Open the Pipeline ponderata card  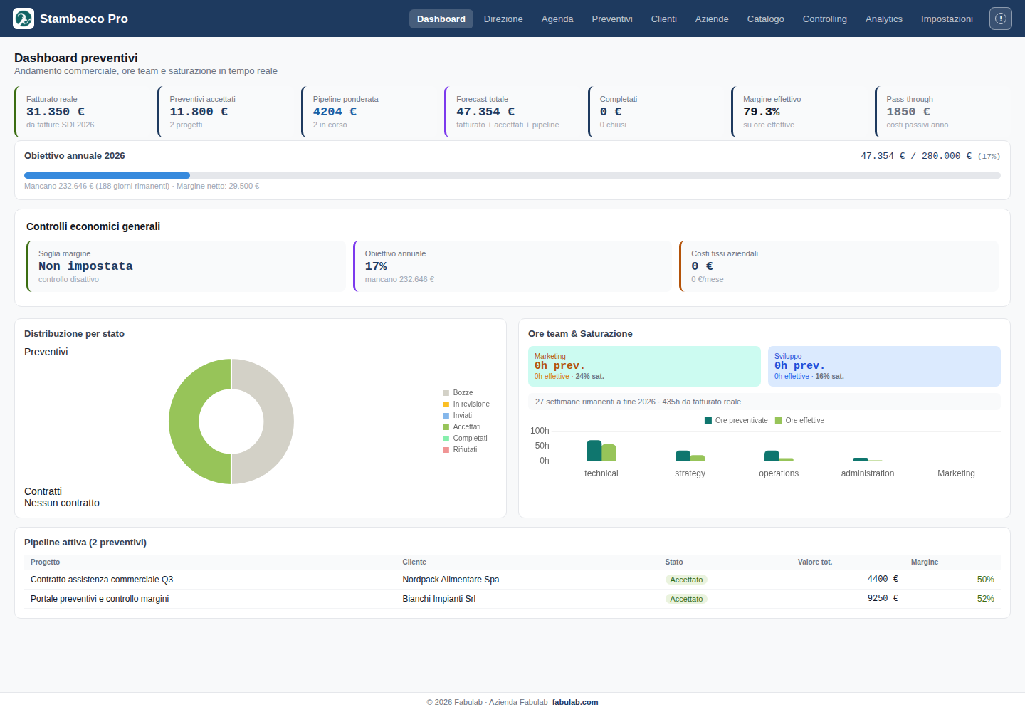coord(369,112)
